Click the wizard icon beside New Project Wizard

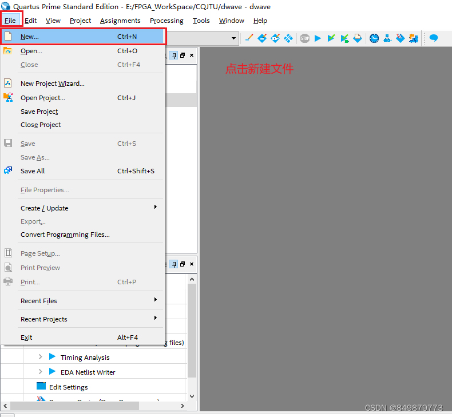pyautogui.click(x=8, y=83)
